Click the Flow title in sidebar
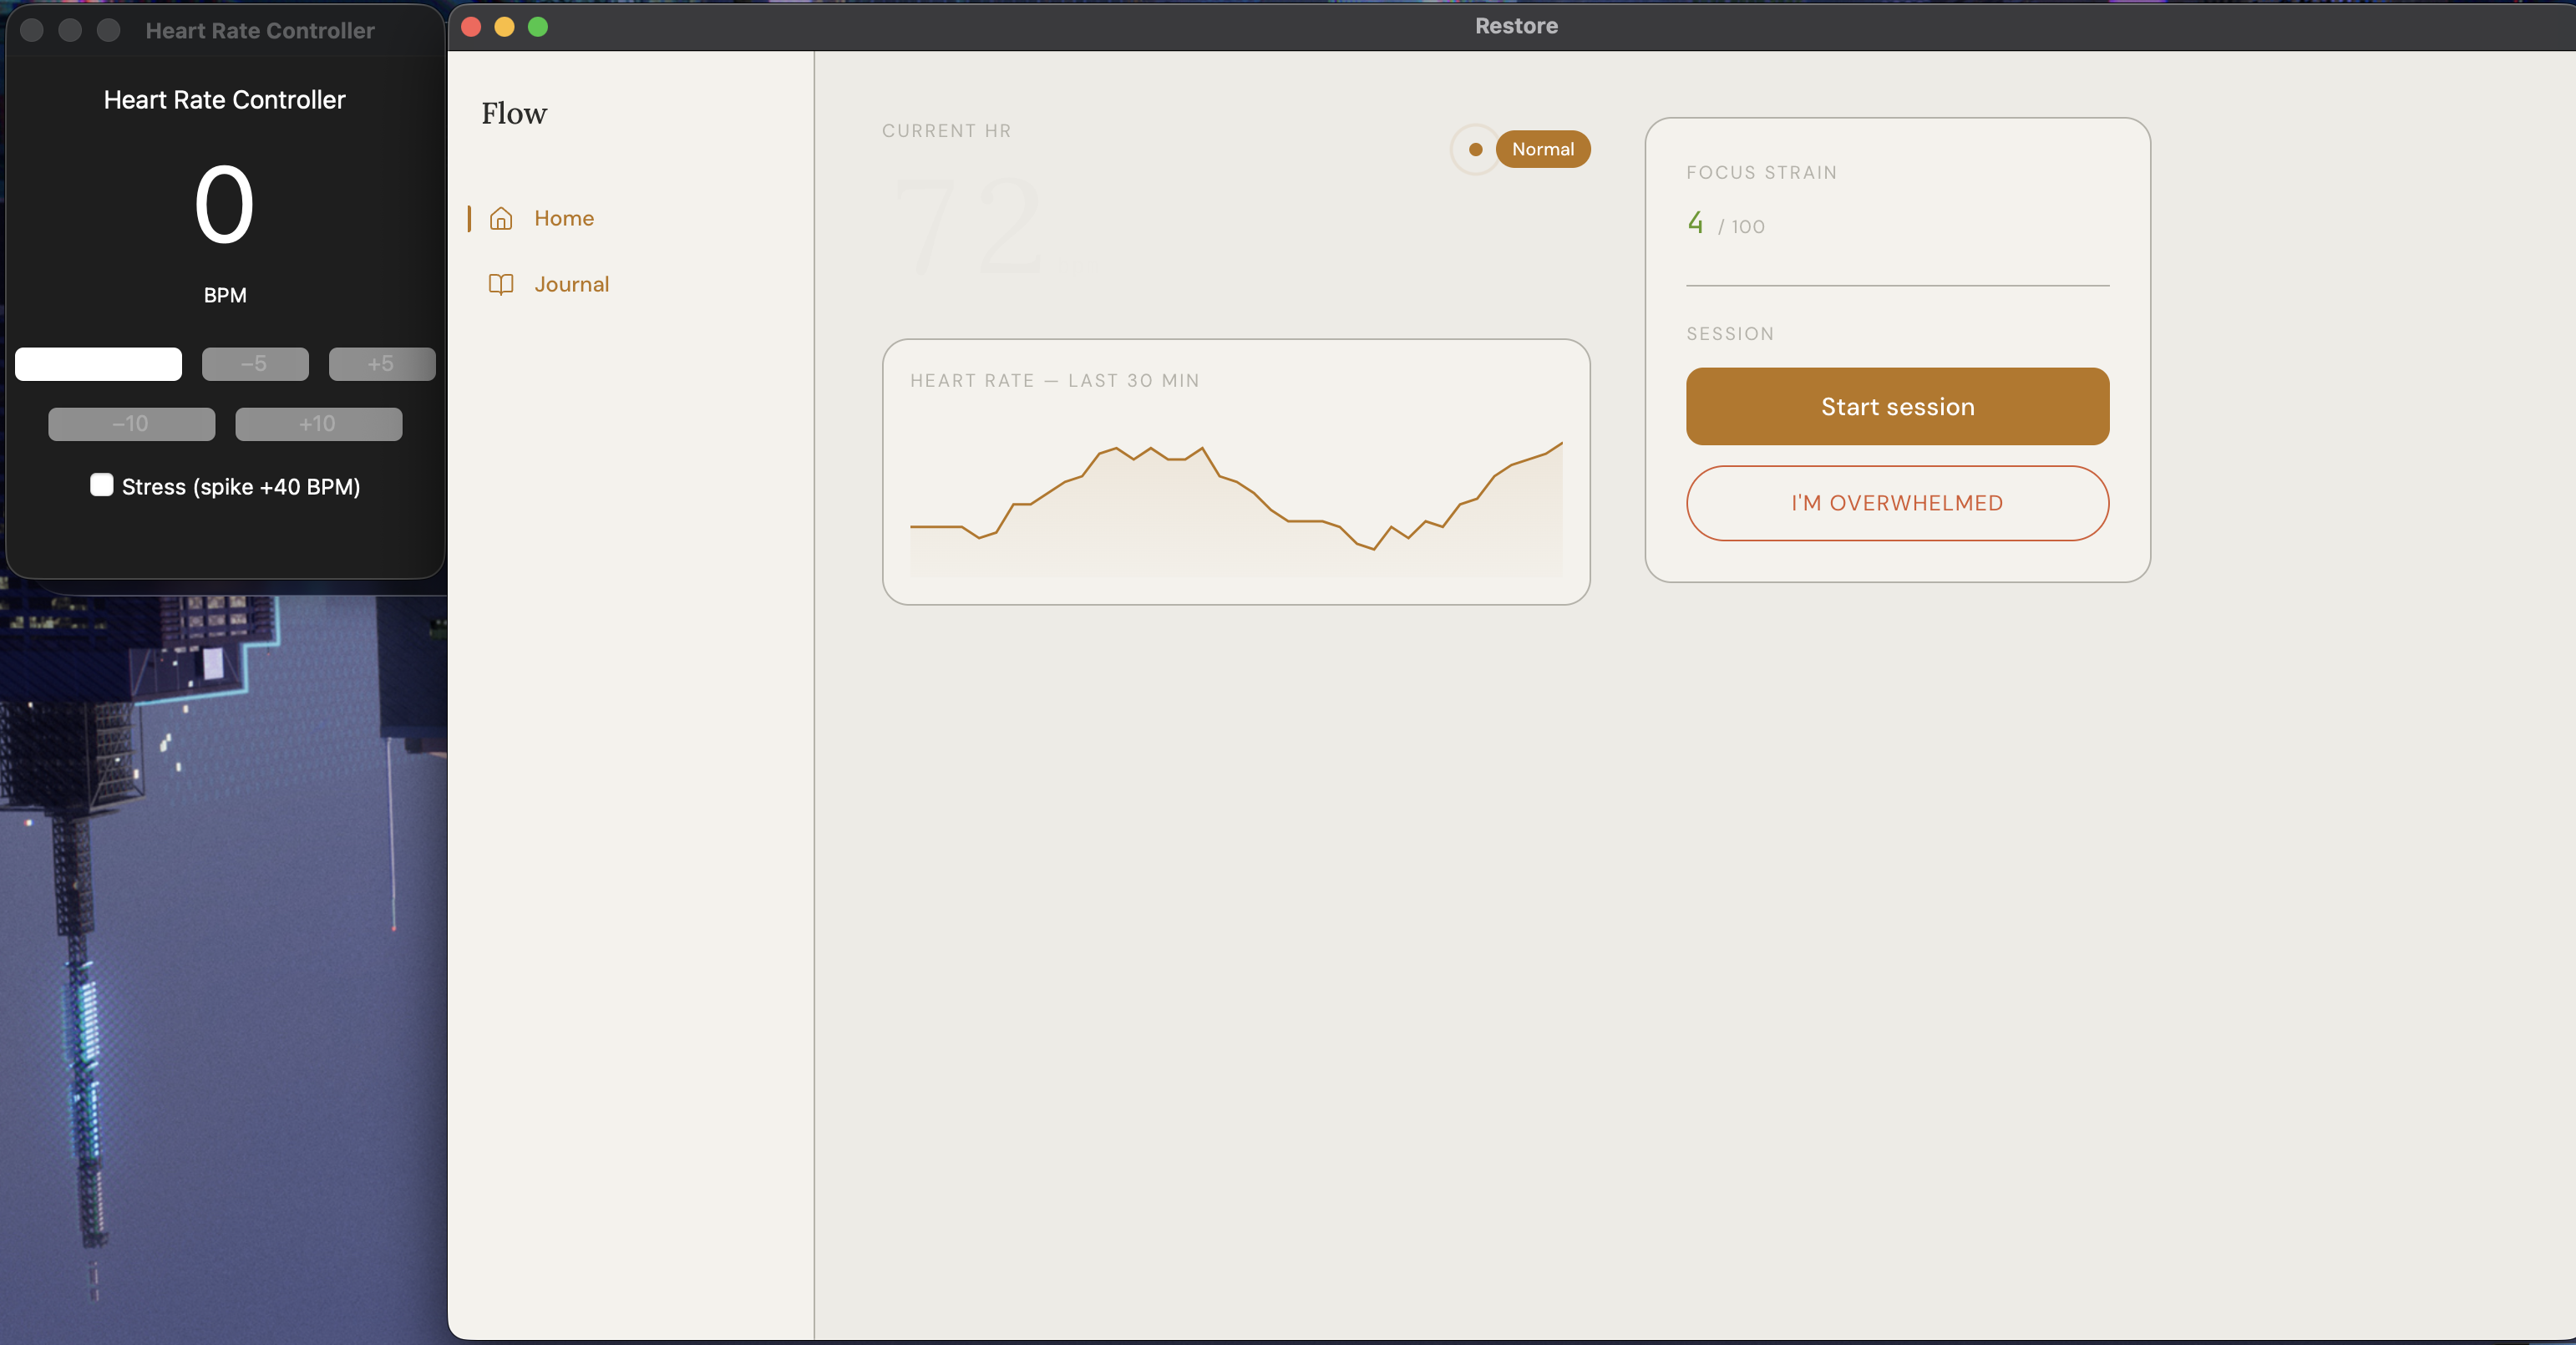 pos(514,114)
